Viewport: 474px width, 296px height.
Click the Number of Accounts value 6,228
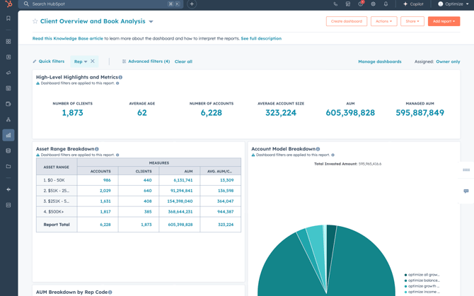pos(212,113)
